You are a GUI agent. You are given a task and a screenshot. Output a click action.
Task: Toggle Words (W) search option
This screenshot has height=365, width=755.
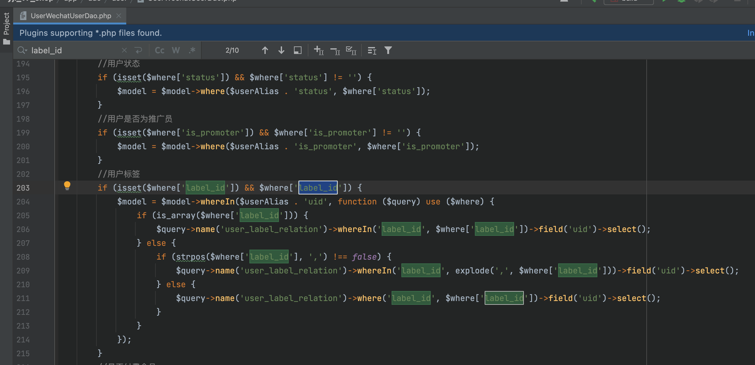click(176, 50)
